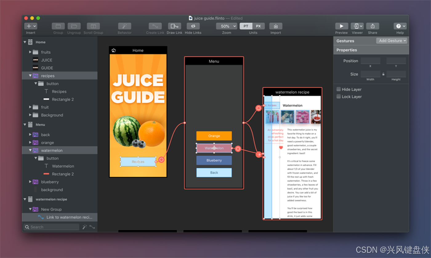Click the heart icon in watermelon recipe
Image resolution: width=431 pixels, height=258 pixels.
[281, 148]
